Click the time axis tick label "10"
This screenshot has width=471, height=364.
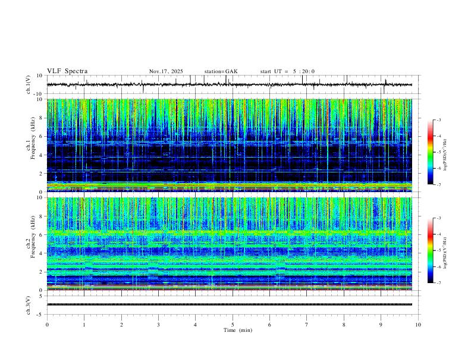[418, 325]
